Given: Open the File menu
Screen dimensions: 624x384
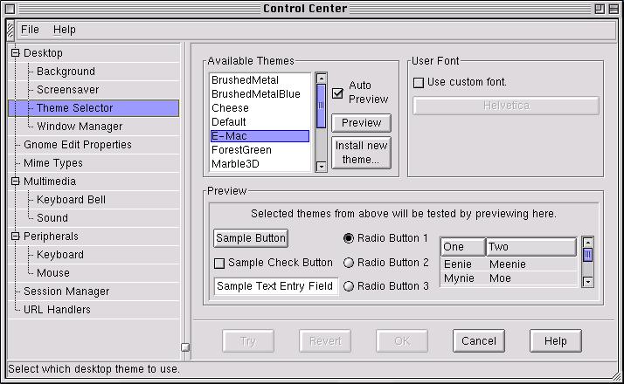Looking at the screenshot, I should coord(30,30).
